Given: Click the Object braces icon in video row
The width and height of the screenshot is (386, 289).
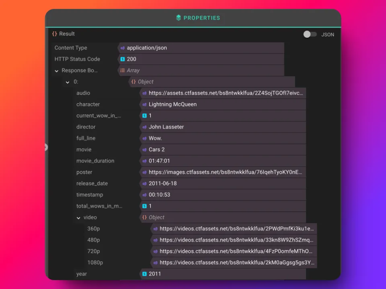Looking at the screenshot, I should click(x=144, y=218).
